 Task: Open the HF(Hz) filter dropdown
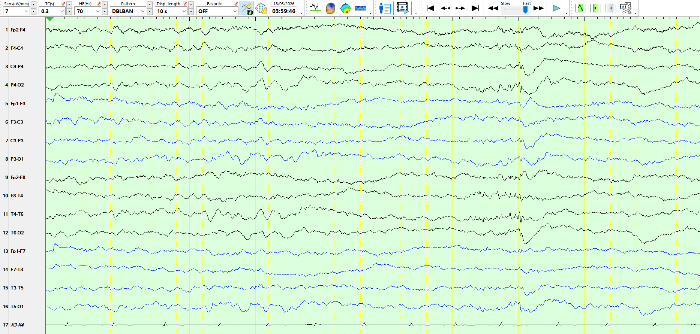(87, 11)
